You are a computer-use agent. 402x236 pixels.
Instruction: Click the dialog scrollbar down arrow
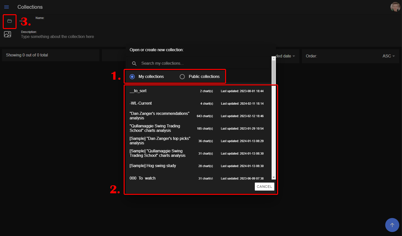(274, 177)
